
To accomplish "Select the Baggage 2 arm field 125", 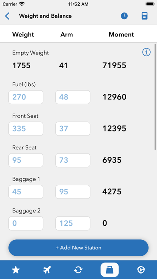I will coord(73,223).
